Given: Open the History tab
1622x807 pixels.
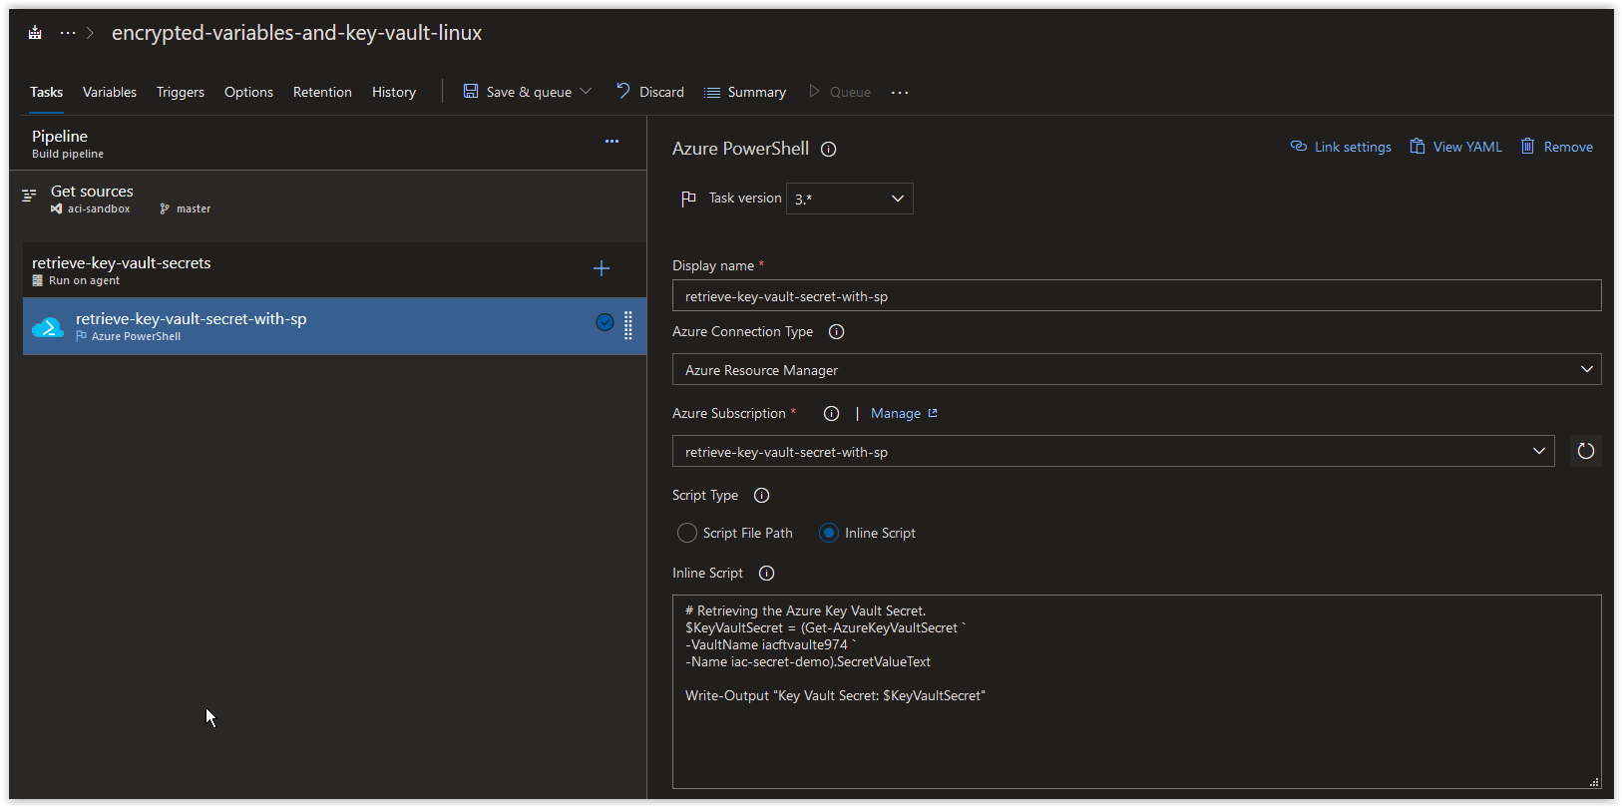Looking at the screenshot, I should (x=394, y=92).
